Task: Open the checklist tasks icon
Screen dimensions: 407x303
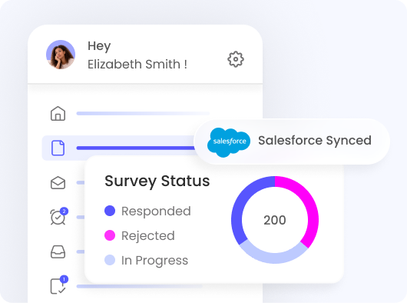Action: coord(58,285)
